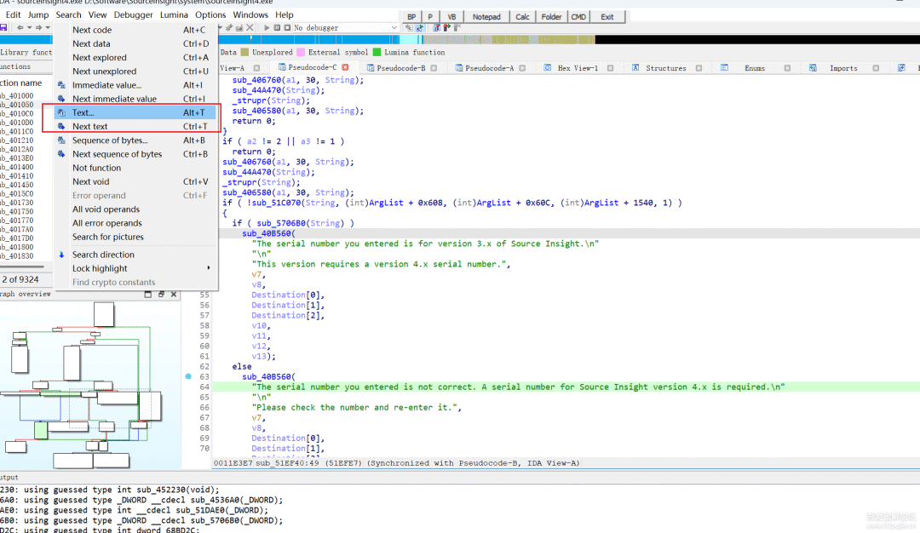Switch to the Hex View-1 tab

tap(577, 68)
